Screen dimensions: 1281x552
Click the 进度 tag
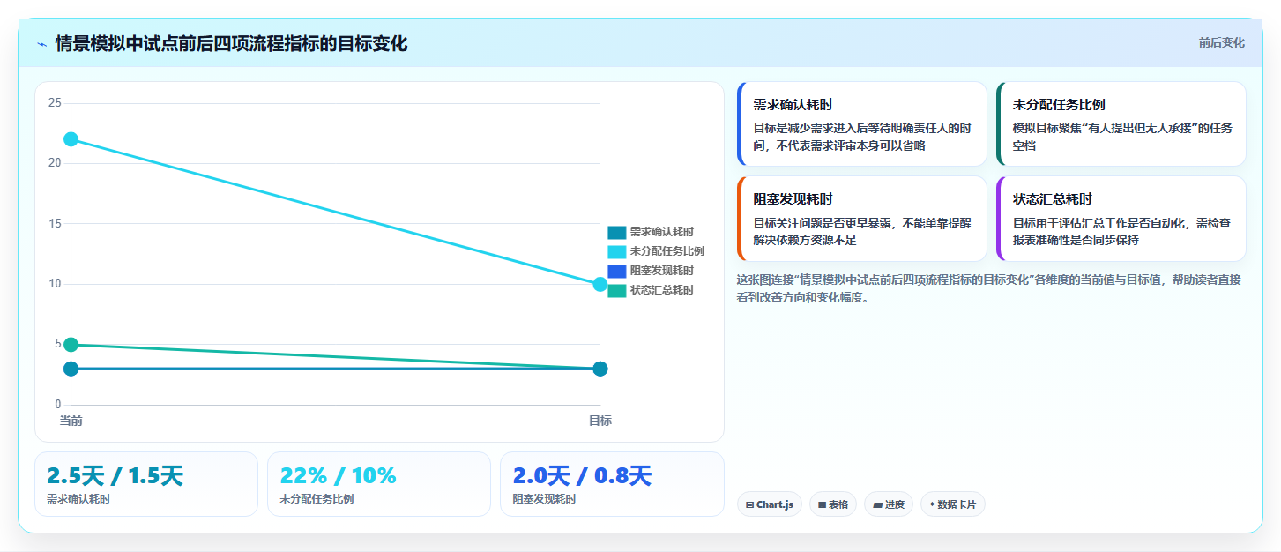pos(889,504)
